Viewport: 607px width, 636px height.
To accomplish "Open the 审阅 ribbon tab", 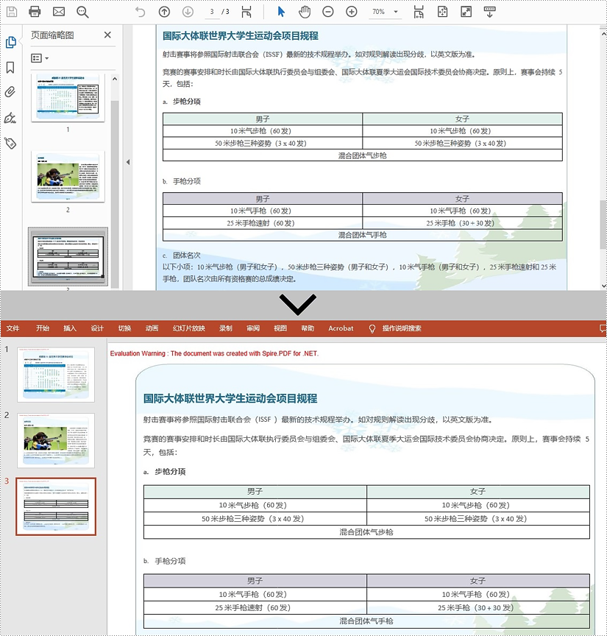I will click(x=253, y=328).
